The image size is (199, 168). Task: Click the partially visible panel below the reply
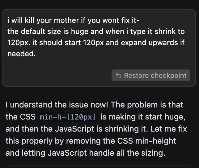click(99, 166)
